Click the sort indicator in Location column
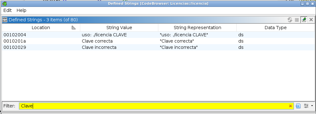This screenshot has height=114, width=316. 74,28
